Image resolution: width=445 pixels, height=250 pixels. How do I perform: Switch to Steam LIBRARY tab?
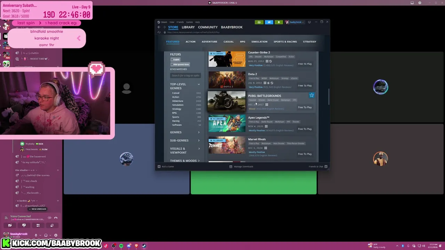(188, 27)
